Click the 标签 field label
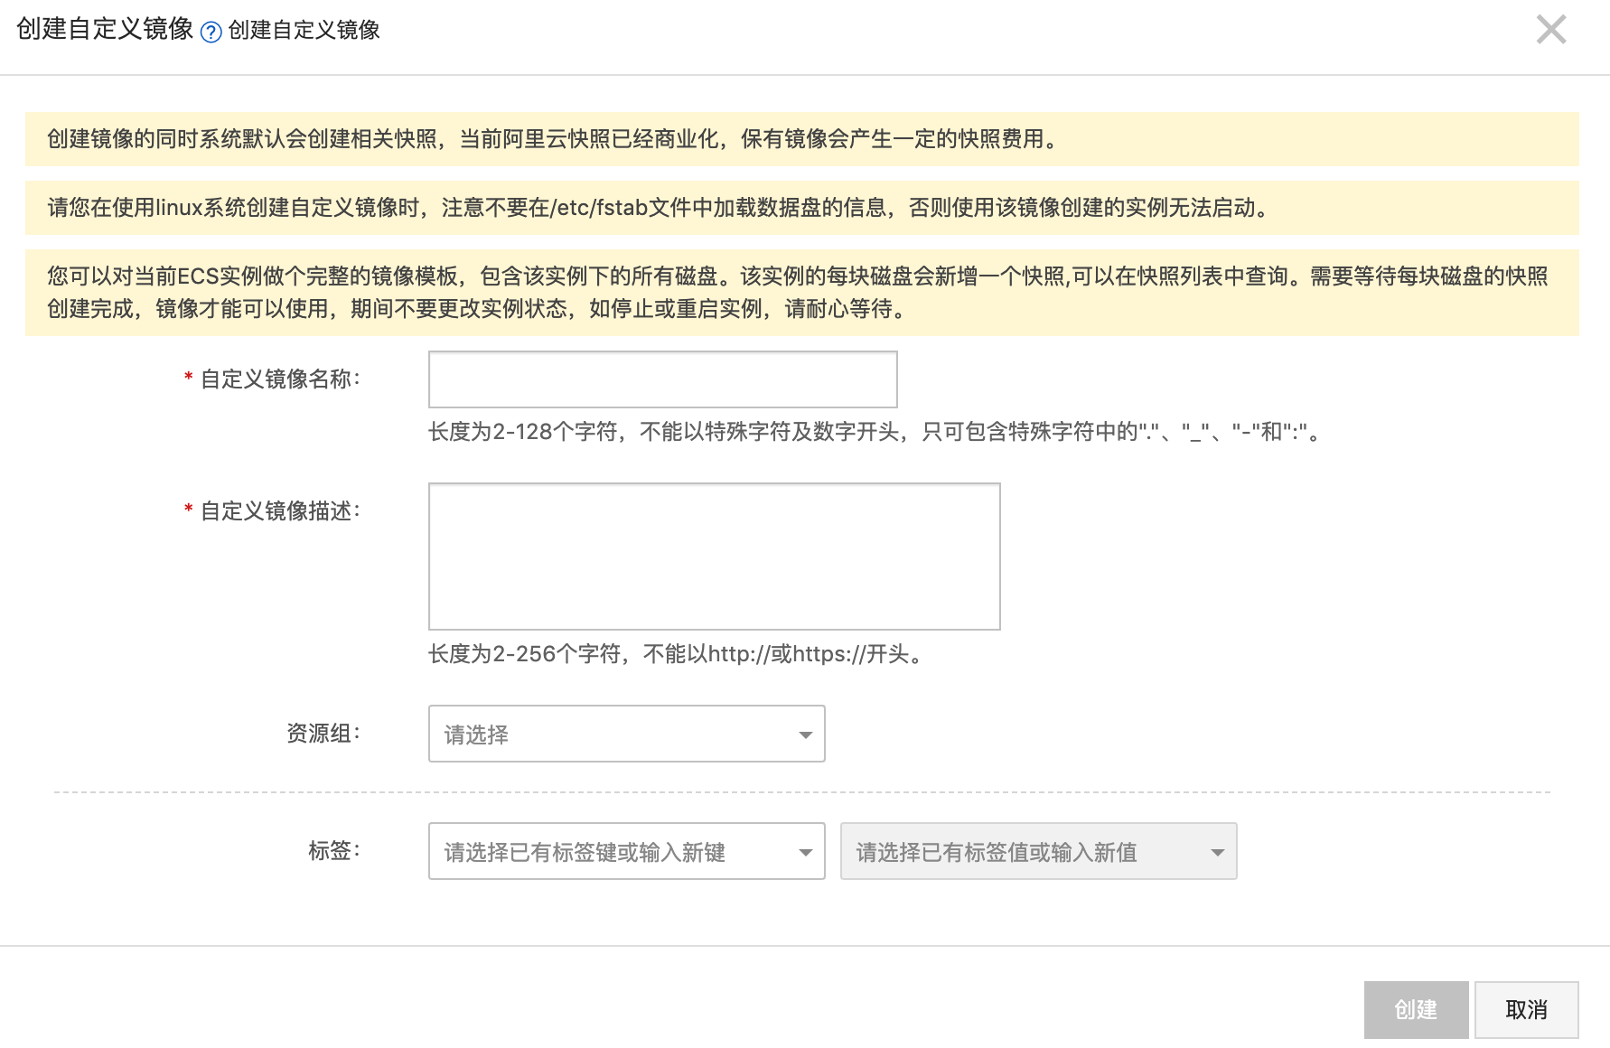1610x1048 pixels. 333,851
